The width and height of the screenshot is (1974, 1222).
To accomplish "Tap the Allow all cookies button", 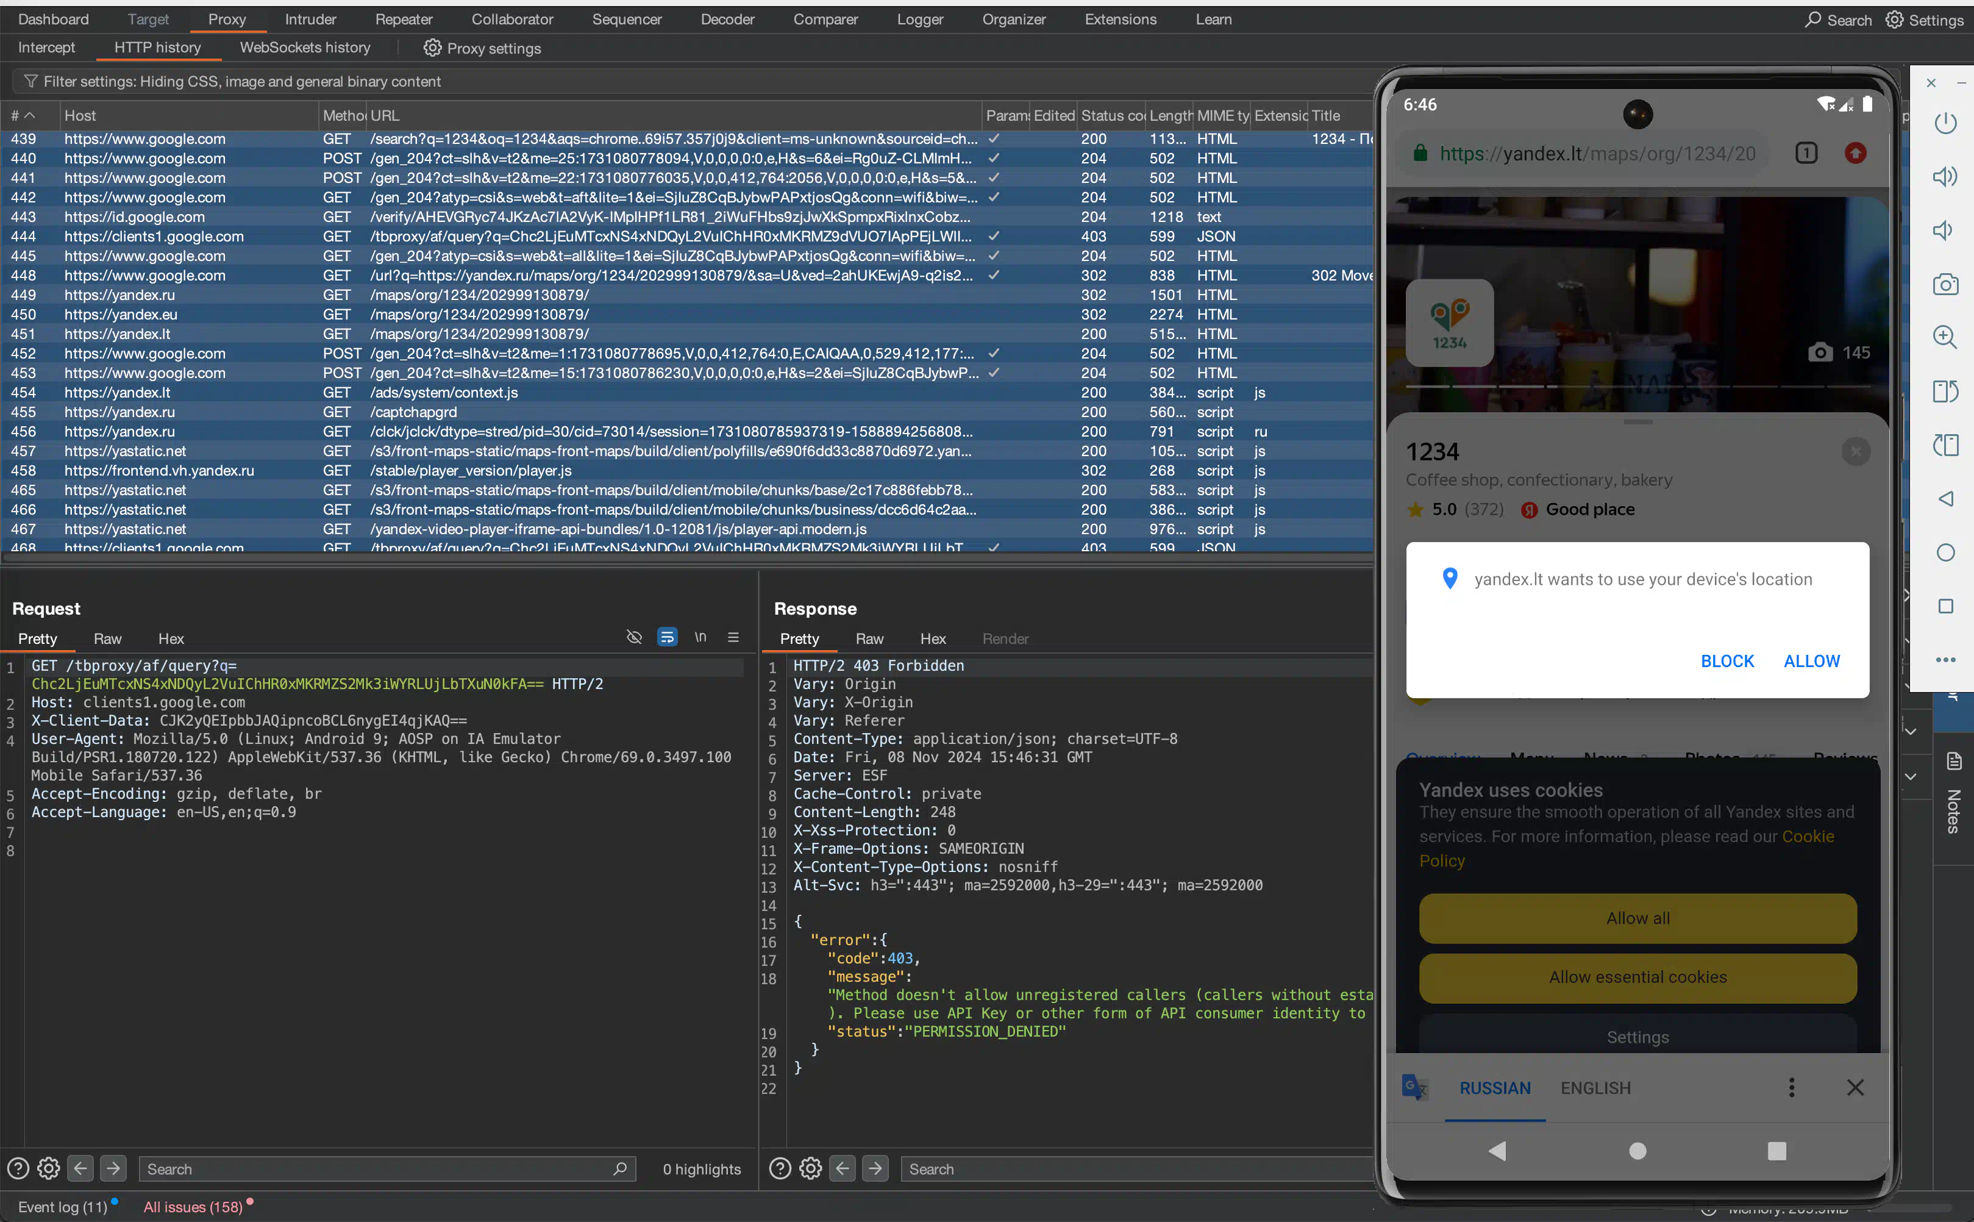I will coord(1638,918).
